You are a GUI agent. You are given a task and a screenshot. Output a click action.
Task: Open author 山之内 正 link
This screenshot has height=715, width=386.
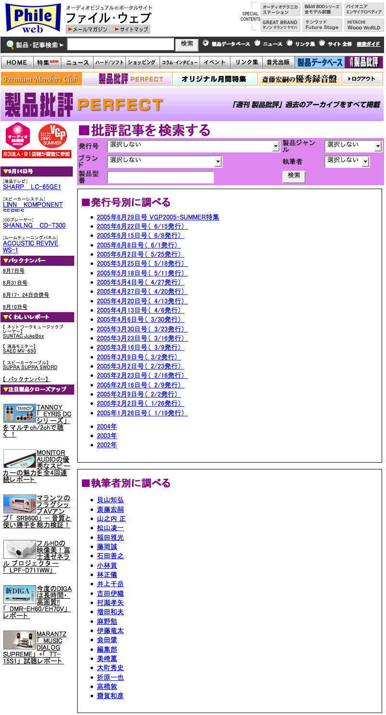point(111,519)
